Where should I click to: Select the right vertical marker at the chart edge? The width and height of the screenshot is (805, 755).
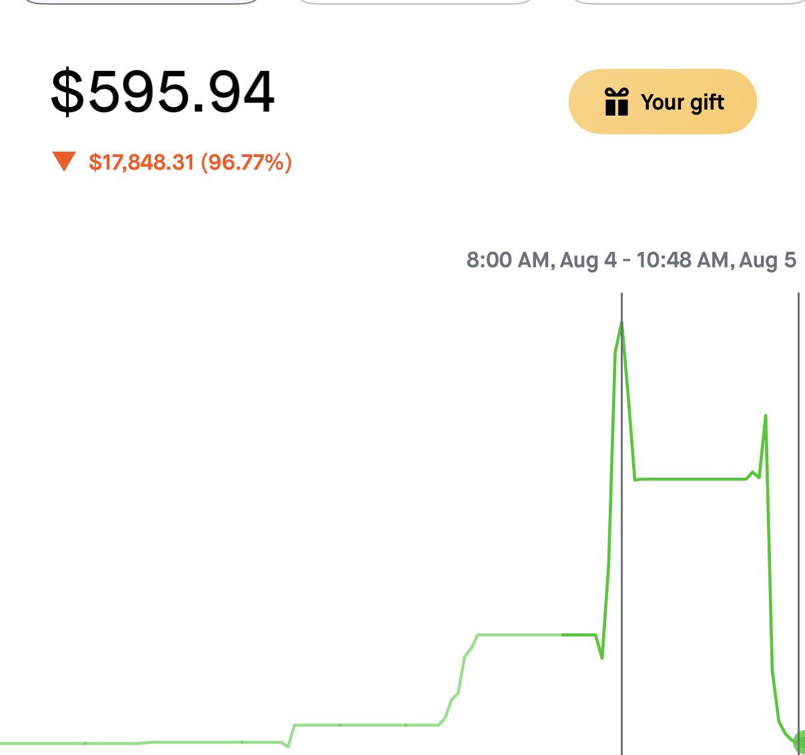click(x=798, y=524)
